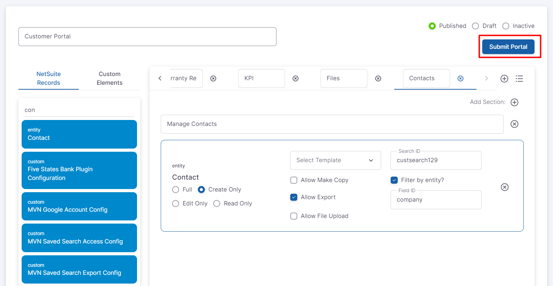Click the Search ID input field
Viewport: 553px width, 286px height.
[435, 160]
